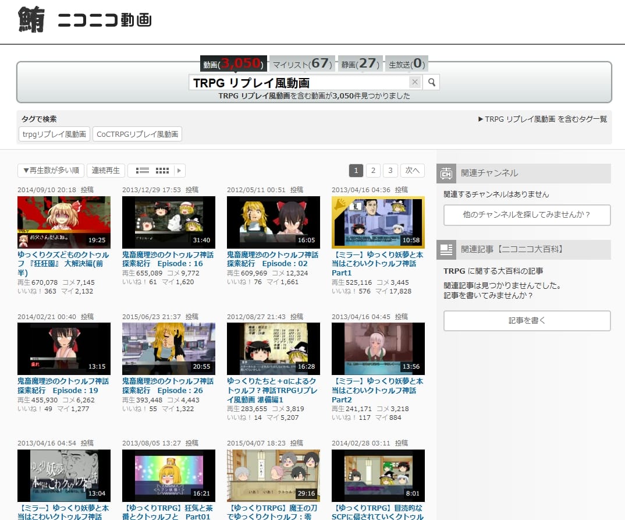The image size is (625, 520).
Task: Click the 記事を書く button
Action: pyautogui.click(x=527, y=321)
